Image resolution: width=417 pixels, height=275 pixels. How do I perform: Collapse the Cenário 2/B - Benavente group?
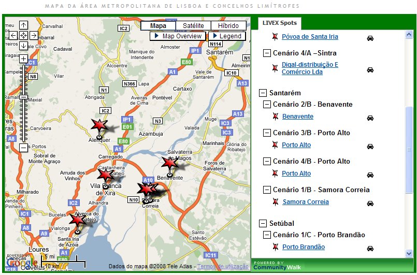coord(267,105)
